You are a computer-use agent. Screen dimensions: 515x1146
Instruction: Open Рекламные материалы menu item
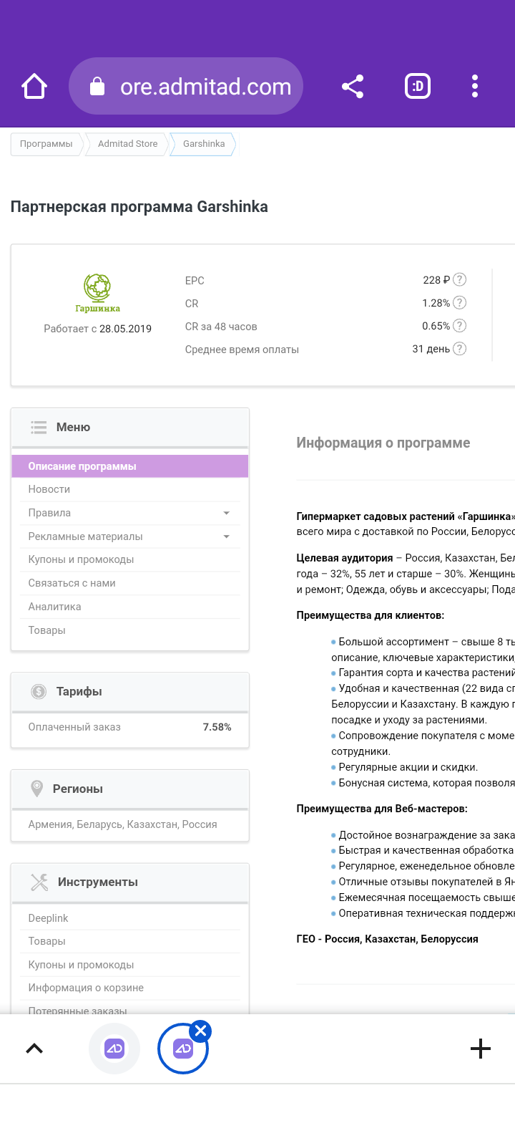(x=130, y=536)
